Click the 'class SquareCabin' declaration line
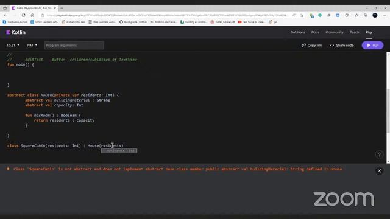 click(x=65, y=145)
